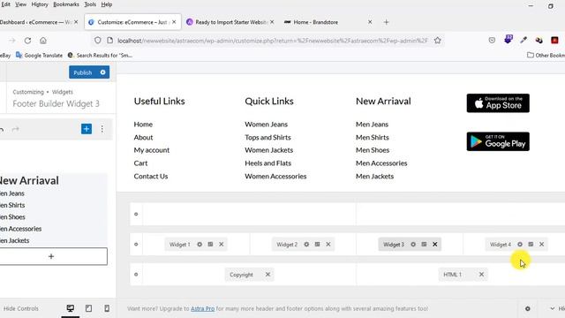Open the Bookmarks menu

coord(66,4)
